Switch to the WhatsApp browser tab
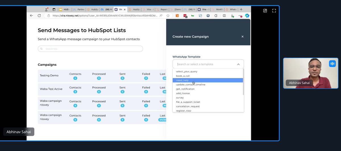The width and height of the screenshot is (341, 151). point(232,9)
